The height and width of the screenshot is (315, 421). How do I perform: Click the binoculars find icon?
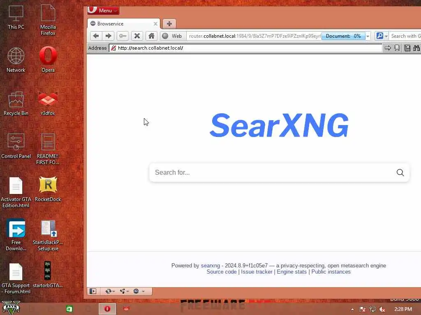416,48
